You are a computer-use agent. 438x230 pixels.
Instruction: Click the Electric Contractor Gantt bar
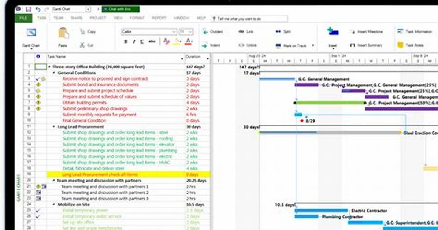321,211
